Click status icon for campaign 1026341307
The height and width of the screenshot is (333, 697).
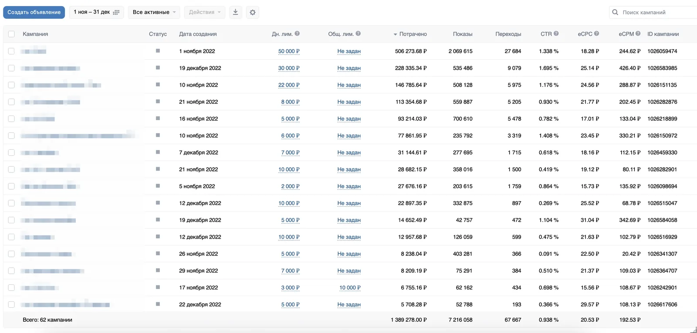[158, 253]
